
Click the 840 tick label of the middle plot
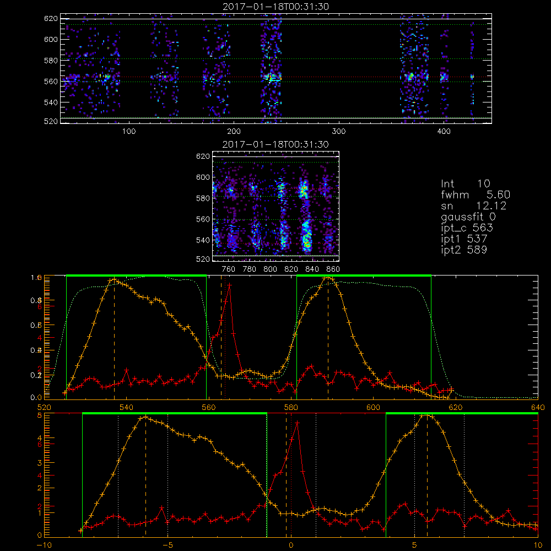(x=312, y=269)
